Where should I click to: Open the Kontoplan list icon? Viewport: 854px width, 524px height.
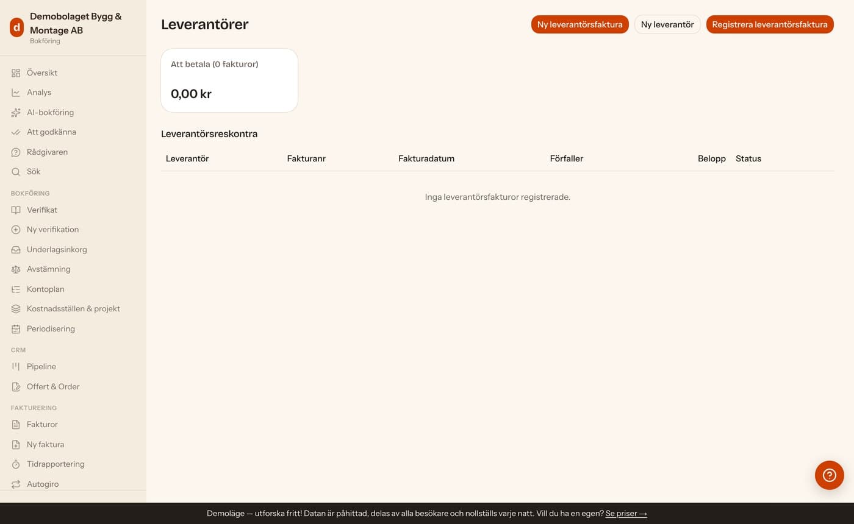(x=16, y=289)
